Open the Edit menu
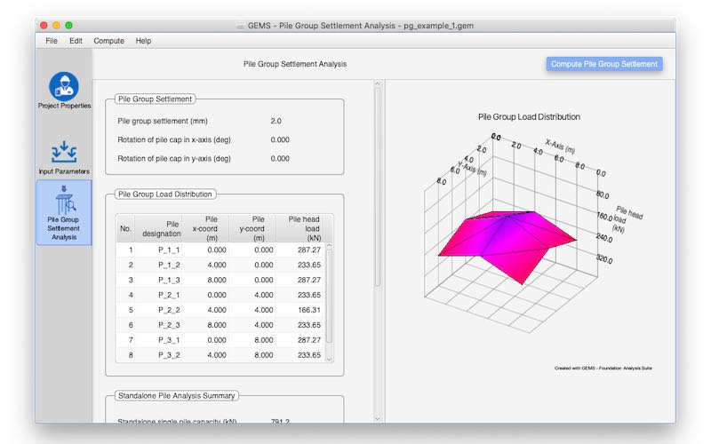The height and width of the screenshot is (444, 711). (76, 41)
